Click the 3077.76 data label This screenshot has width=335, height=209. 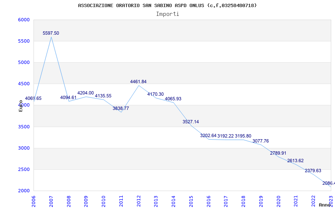260,141
